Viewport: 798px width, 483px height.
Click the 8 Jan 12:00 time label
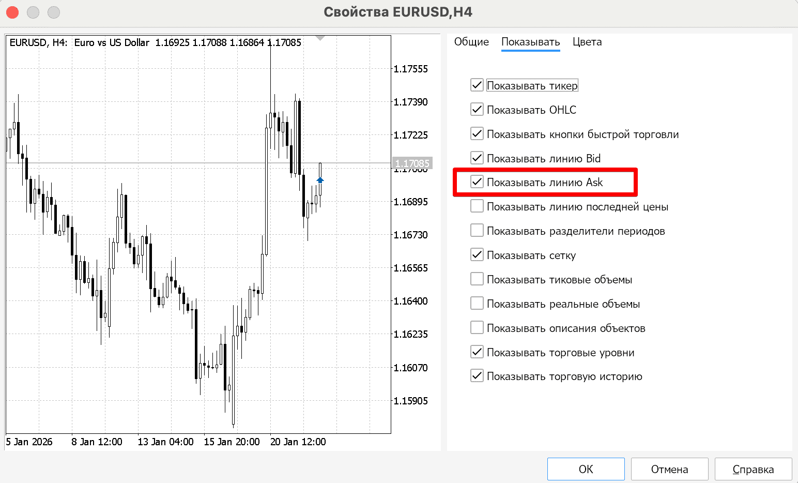click(97, 442)
